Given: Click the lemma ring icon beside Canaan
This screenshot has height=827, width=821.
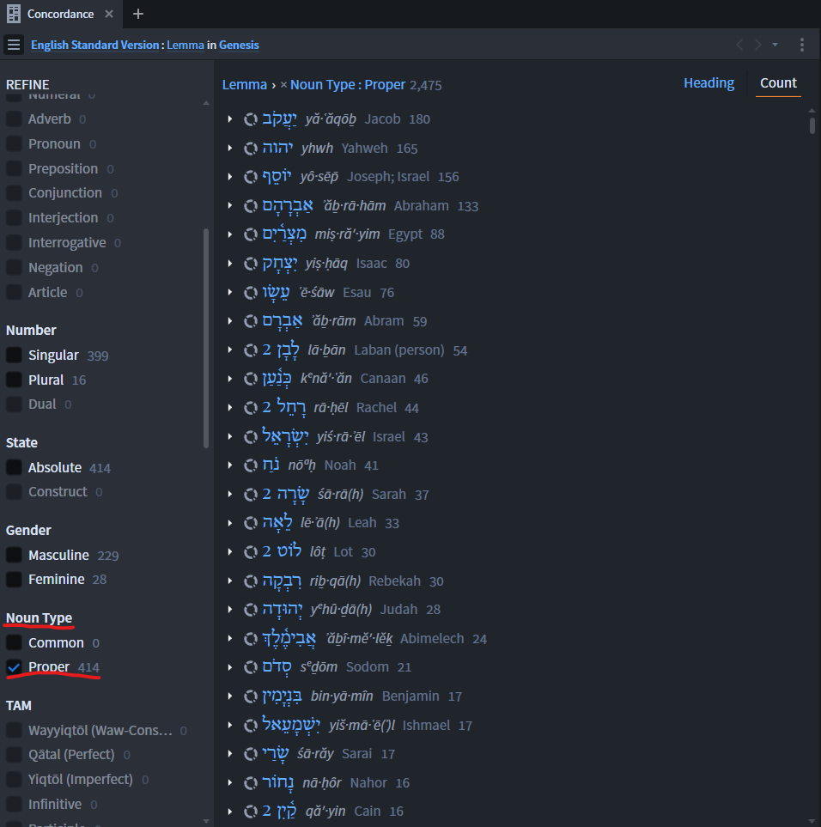Looking at the screenshot, I should (251, 379).
